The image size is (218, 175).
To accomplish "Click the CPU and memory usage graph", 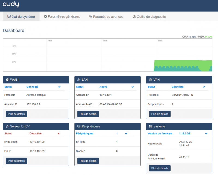I will pos(107,55).
